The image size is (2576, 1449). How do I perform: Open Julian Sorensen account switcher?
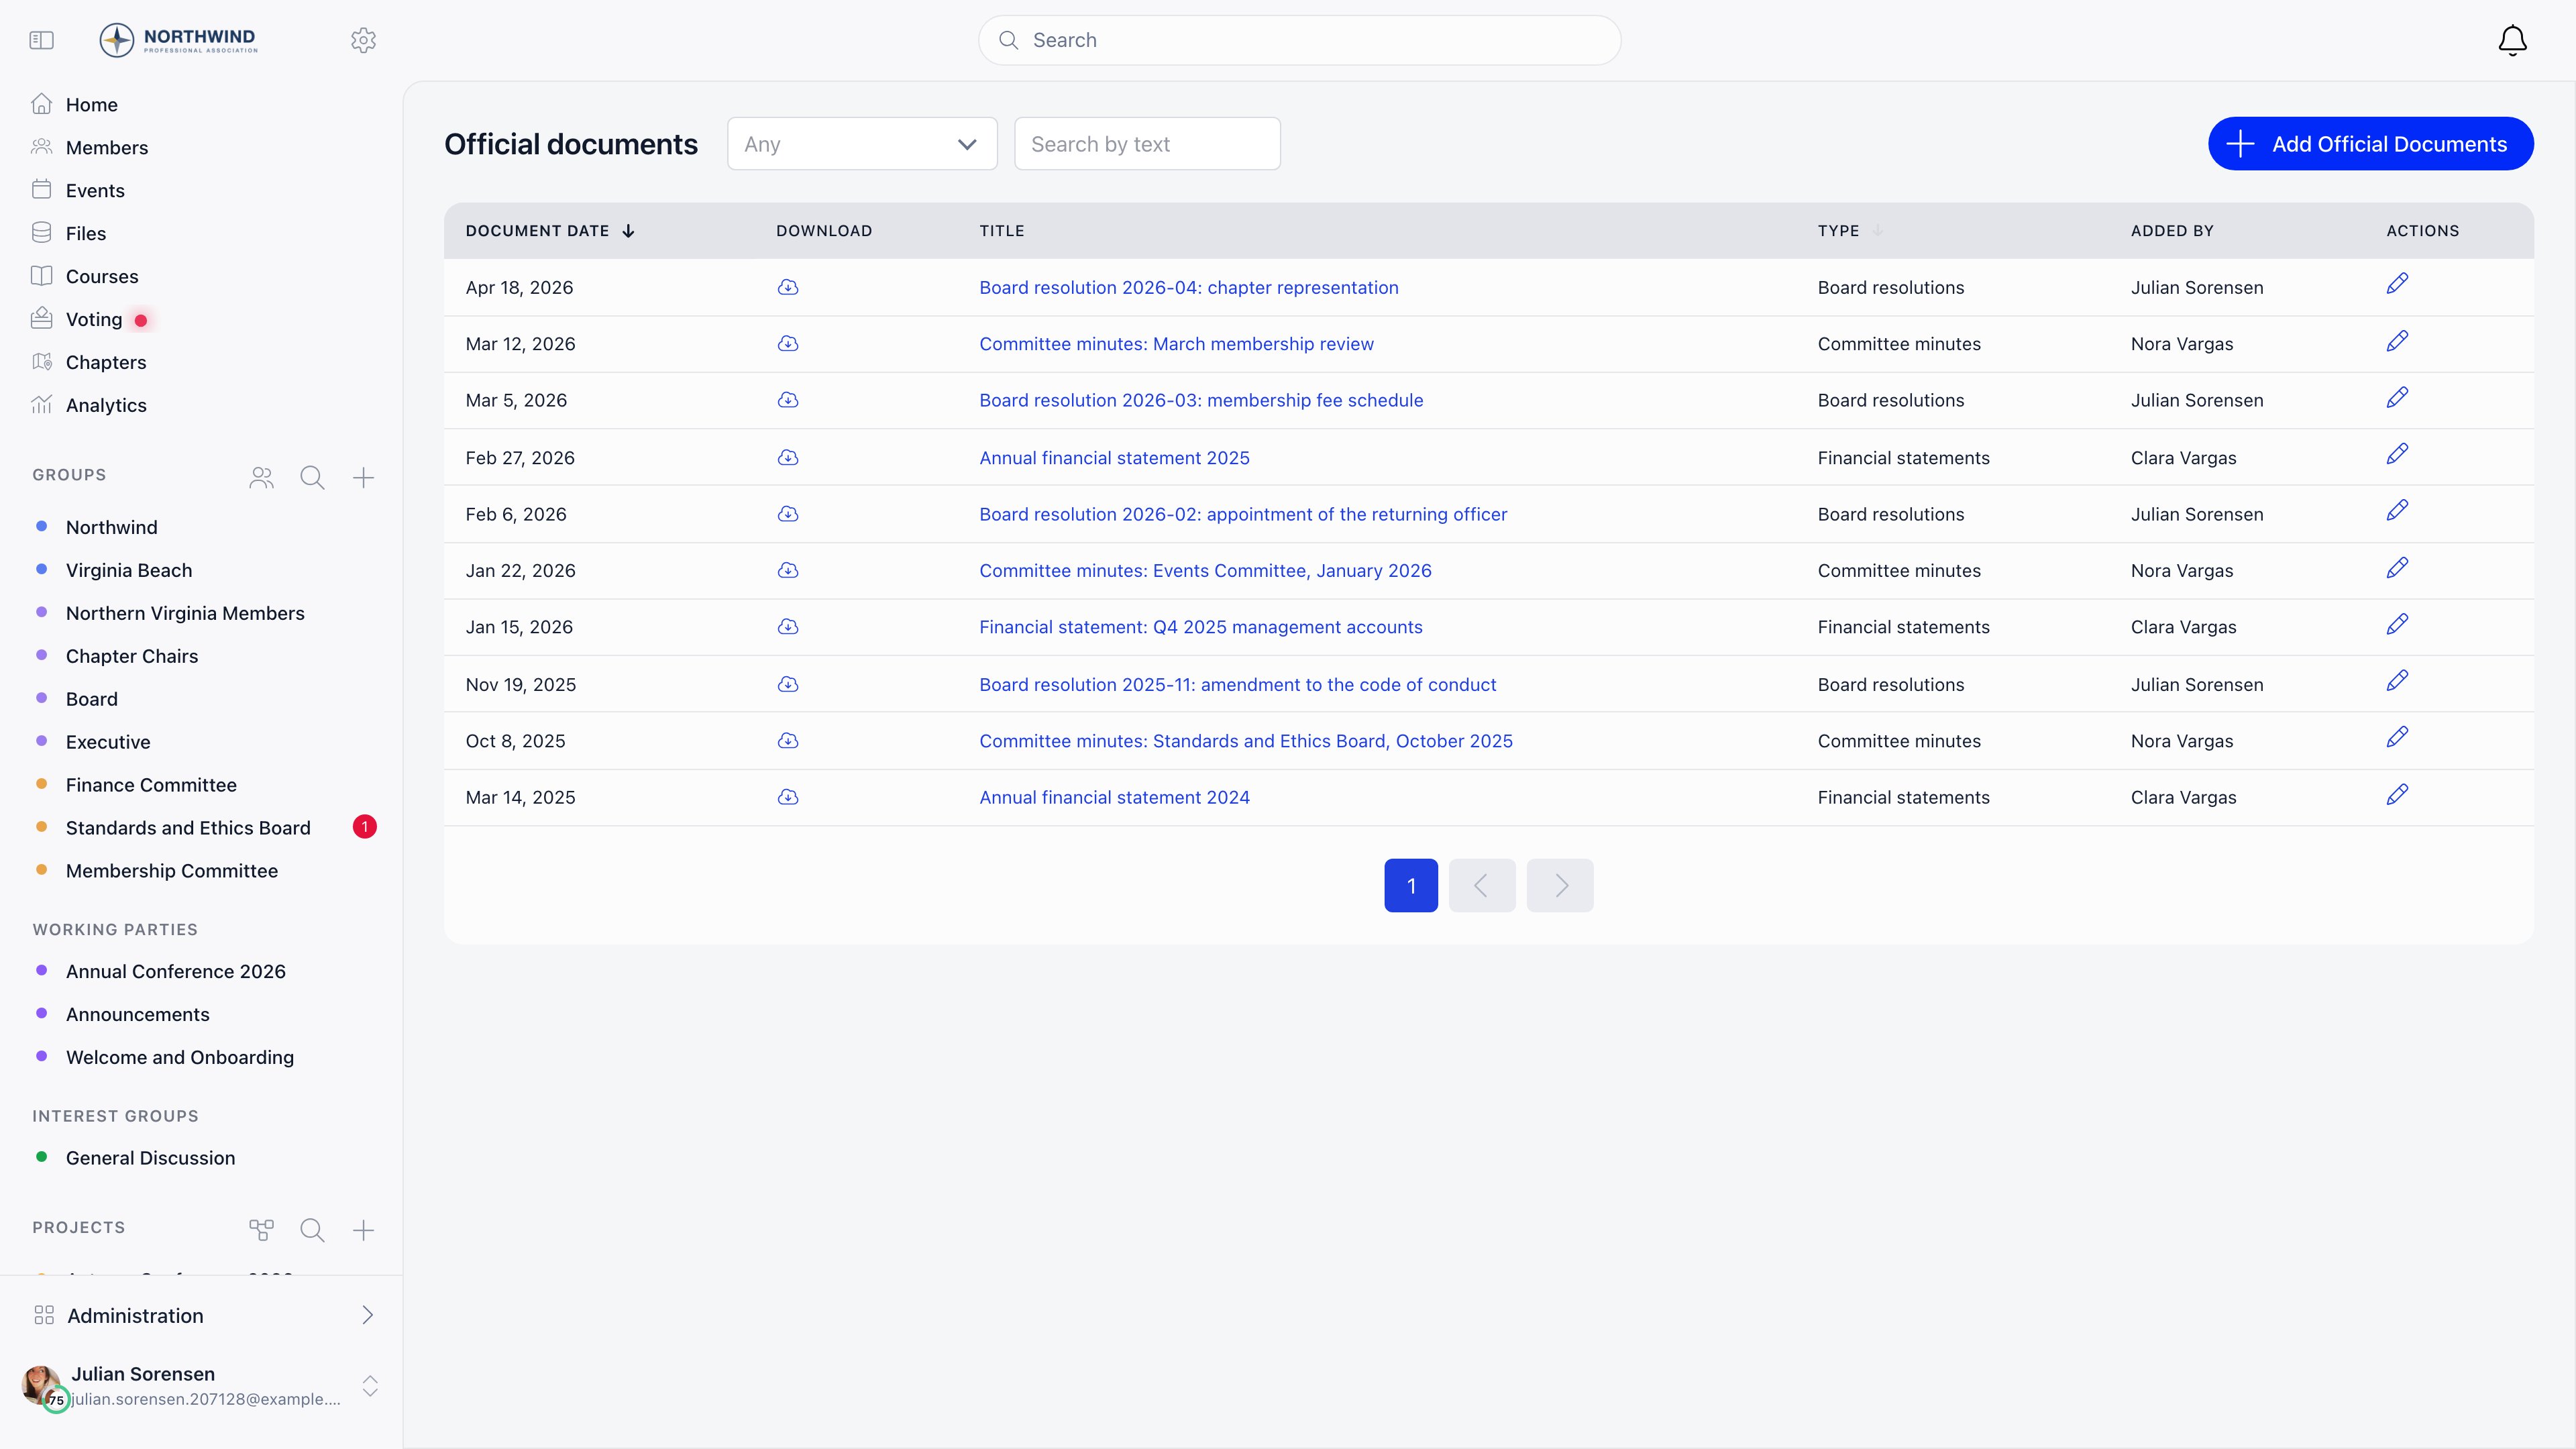pos(370,1385)
